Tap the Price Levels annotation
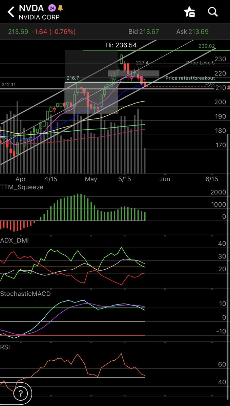This screenshot has width=230, height=406. (200, 63)
